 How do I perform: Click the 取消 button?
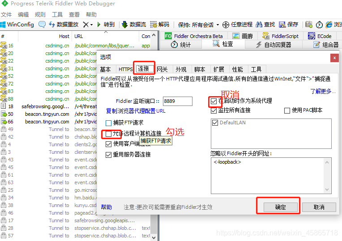click(x=319, y=207)
